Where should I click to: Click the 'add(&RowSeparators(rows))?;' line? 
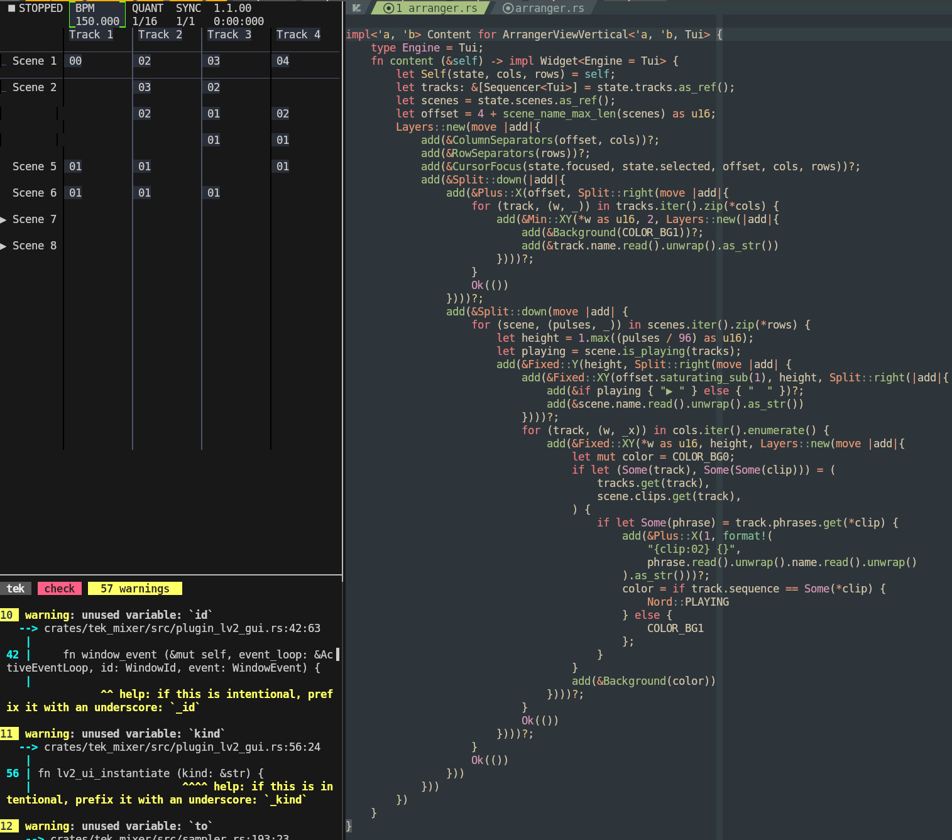[x=506, y=153]
